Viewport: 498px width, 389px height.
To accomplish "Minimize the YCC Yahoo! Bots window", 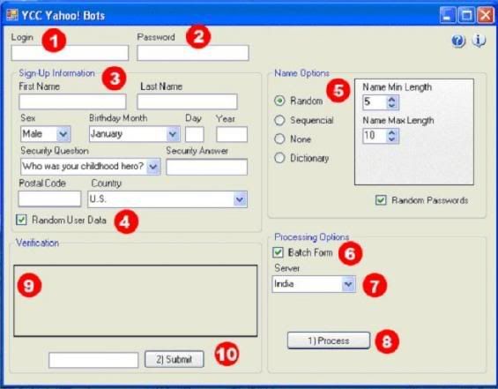I will [447, 15].
